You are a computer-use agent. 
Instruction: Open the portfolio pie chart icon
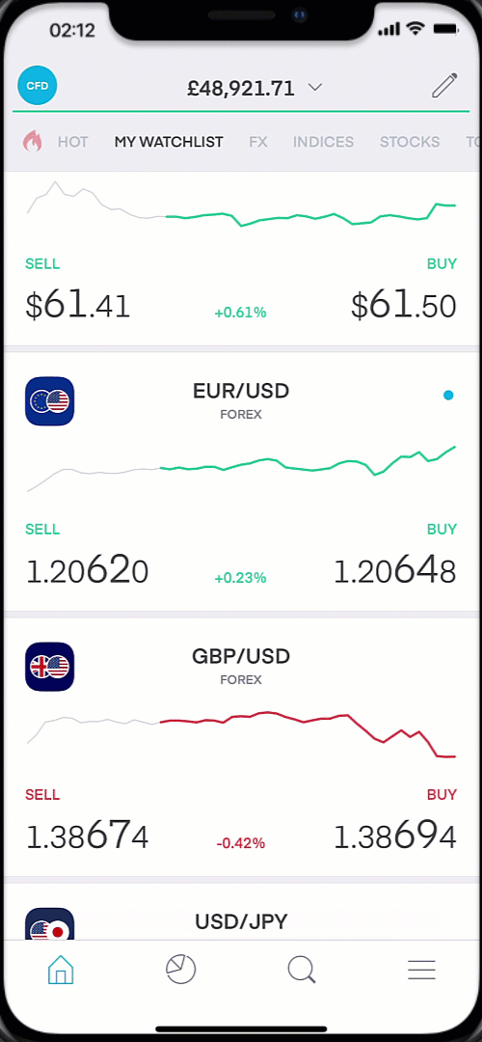tap(180, 970)
